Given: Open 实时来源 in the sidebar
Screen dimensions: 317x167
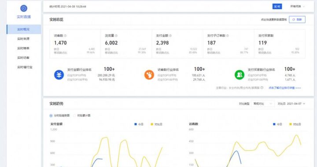Looking at the screenshot, I should tap(23, 39).
